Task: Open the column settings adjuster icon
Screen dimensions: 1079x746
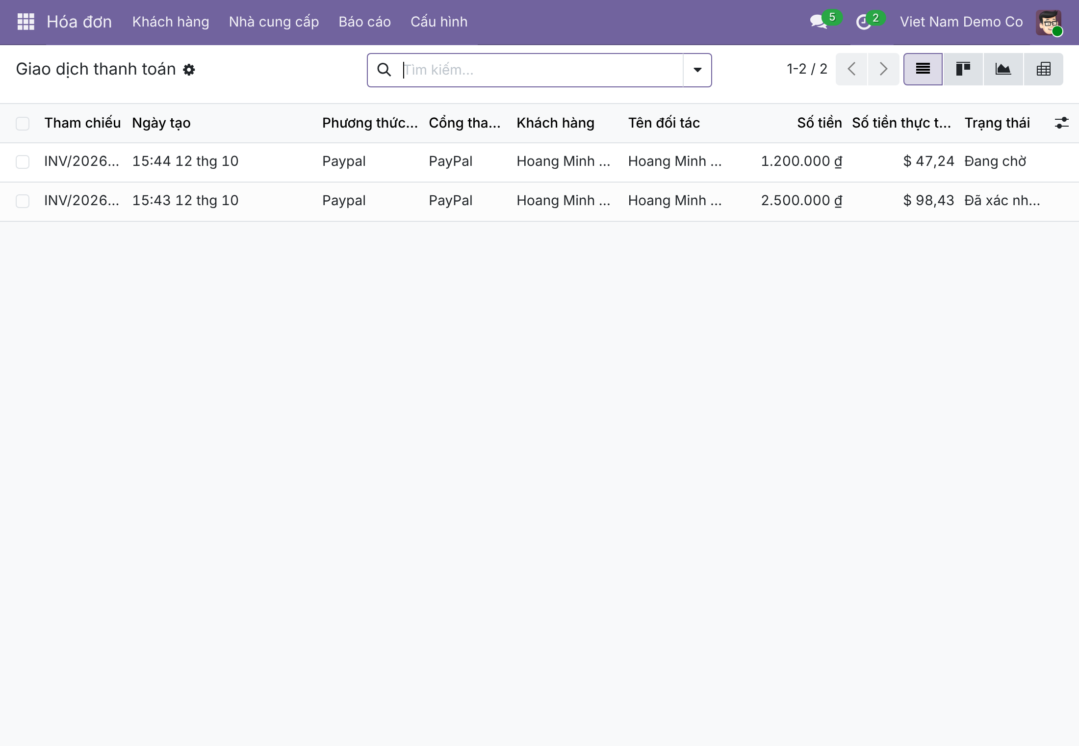Action: coord(1061,123)
